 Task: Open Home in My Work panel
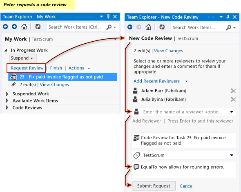point(24,27)
